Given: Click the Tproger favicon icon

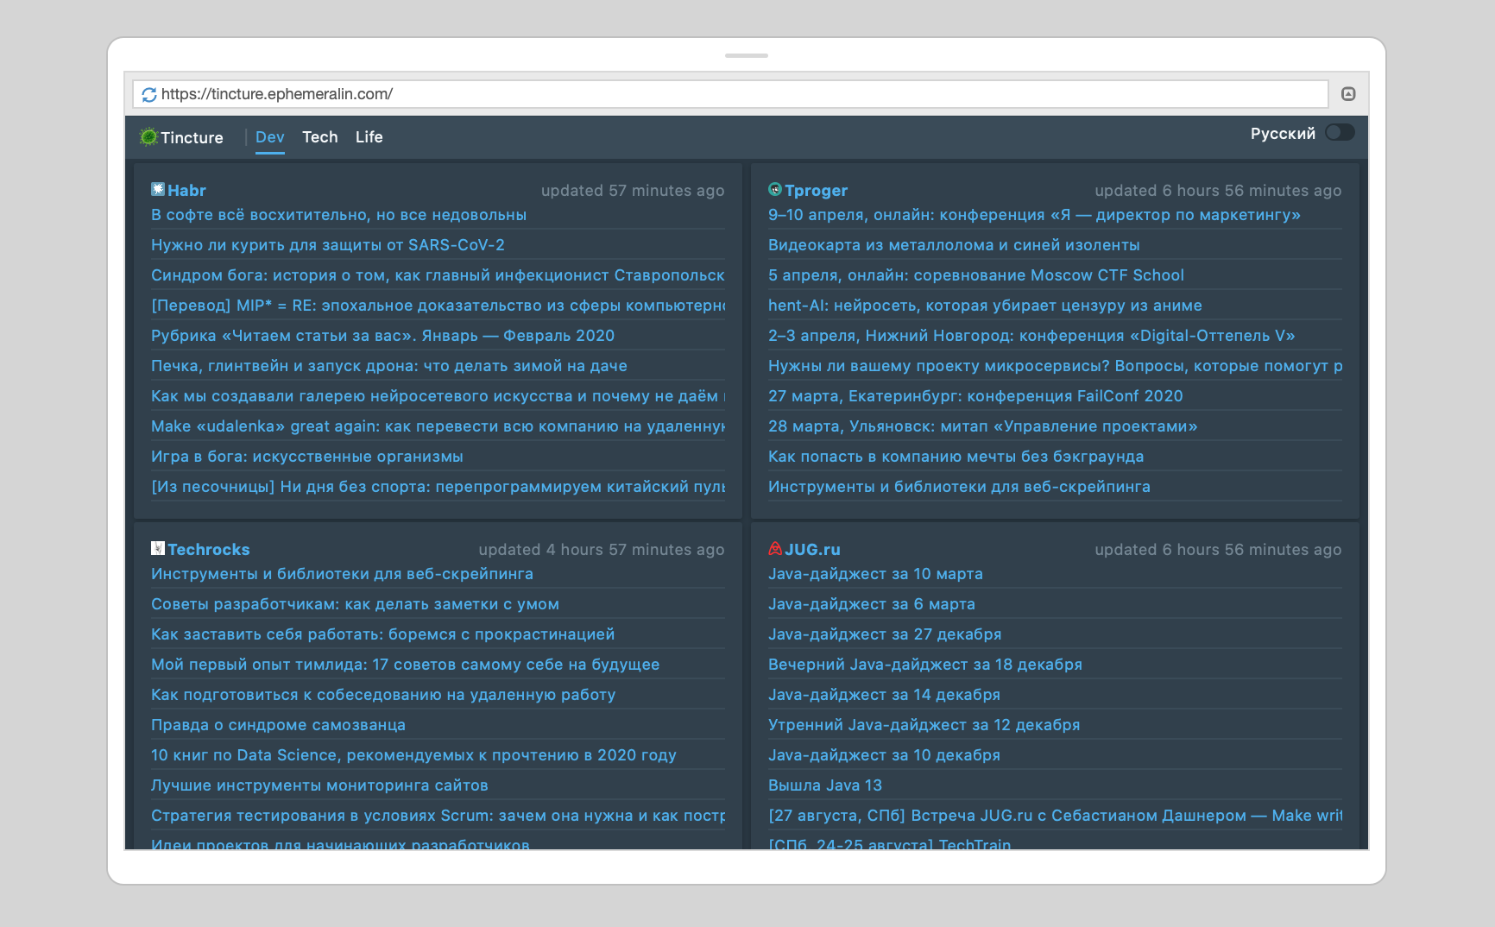Looking at the screenshot, I should coord(775,189).
